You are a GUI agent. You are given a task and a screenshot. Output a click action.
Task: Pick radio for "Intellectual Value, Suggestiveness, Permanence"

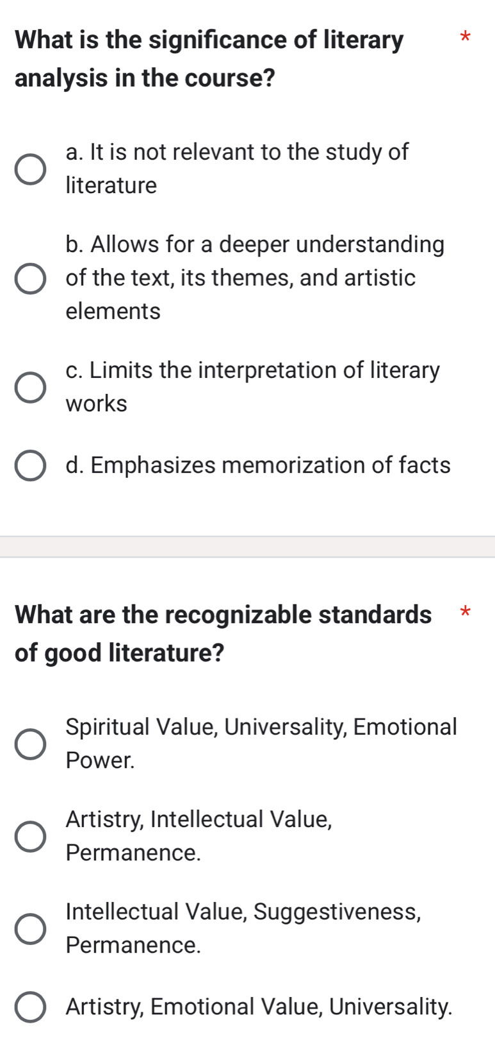pos(30,928)
